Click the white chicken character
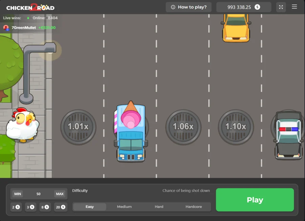 tap(23, 125)
